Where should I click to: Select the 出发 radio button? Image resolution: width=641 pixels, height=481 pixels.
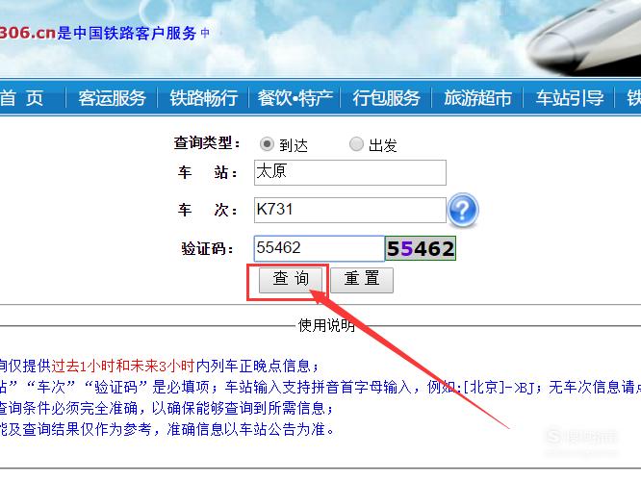click(356, 144)
